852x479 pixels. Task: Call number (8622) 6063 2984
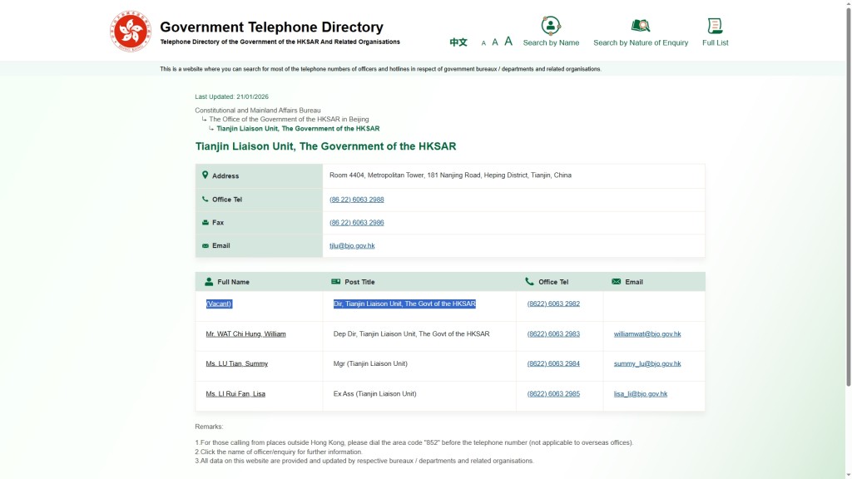[x=553, y=364]
